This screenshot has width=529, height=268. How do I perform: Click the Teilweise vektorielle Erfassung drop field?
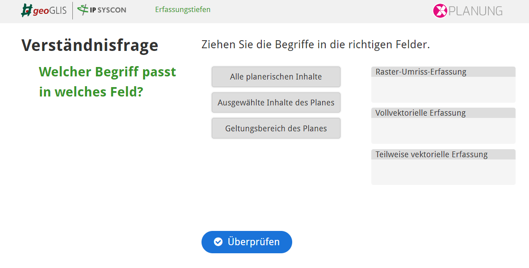(x=443, y=167)
